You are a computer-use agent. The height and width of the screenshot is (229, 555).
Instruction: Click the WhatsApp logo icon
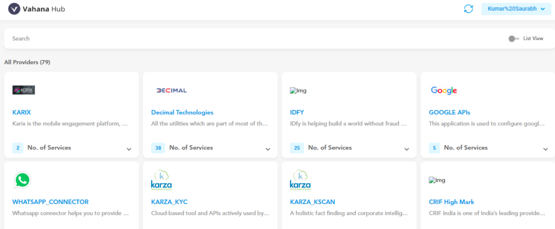click(22, 180)
